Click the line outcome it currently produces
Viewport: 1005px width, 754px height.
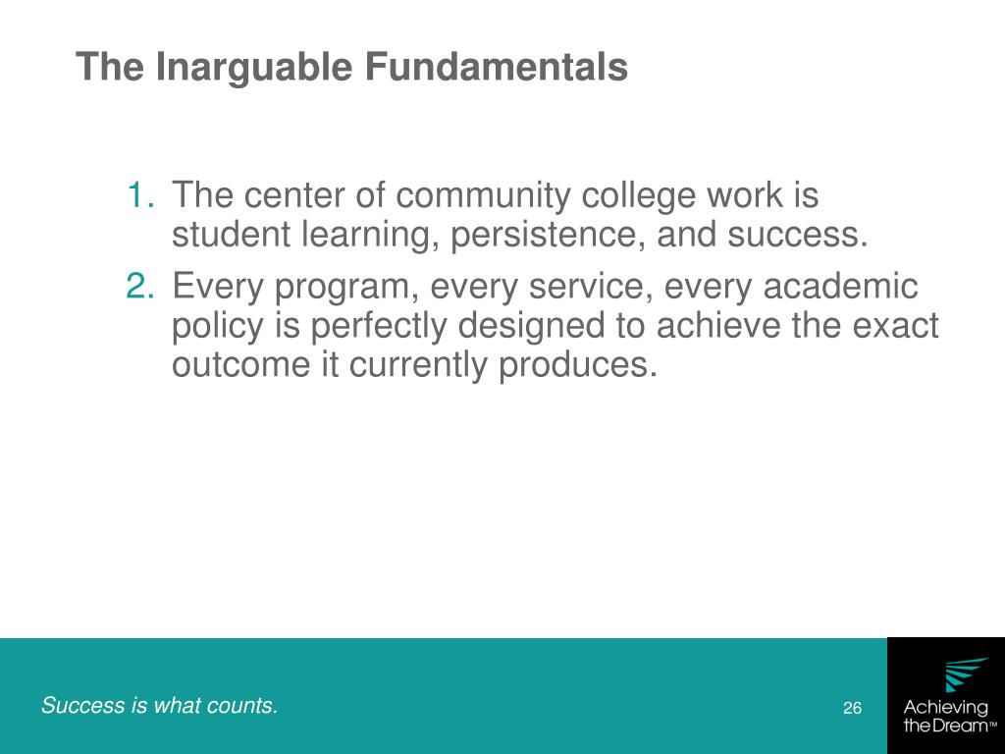click(415, 365)
